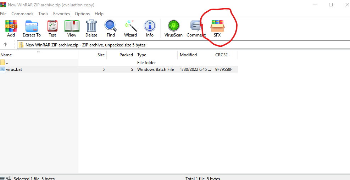The width and height of the screenshot is (350, 180).
Task: Minimize the WinRAR window
Action: 315,5
